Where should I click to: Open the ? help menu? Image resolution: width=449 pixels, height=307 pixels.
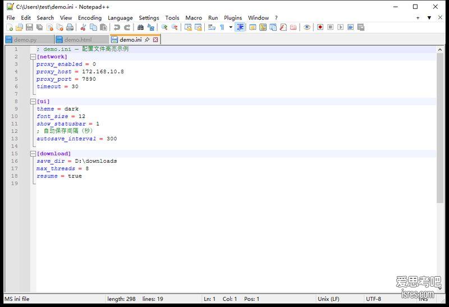tap(276, 18)
